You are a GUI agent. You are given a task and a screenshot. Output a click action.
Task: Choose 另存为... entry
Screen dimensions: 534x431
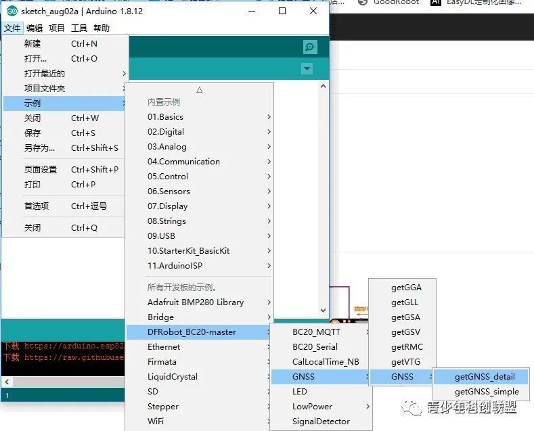[x=66, y=148]
